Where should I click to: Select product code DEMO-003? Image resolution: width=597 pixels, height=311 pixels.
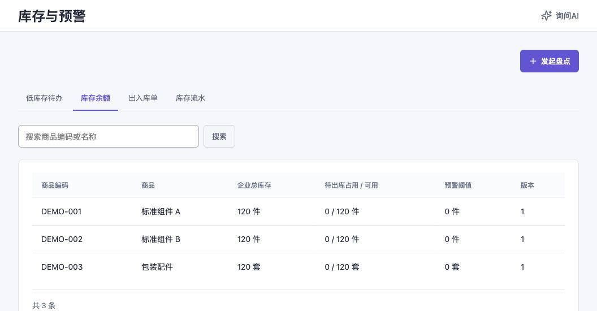click(62, 267)
